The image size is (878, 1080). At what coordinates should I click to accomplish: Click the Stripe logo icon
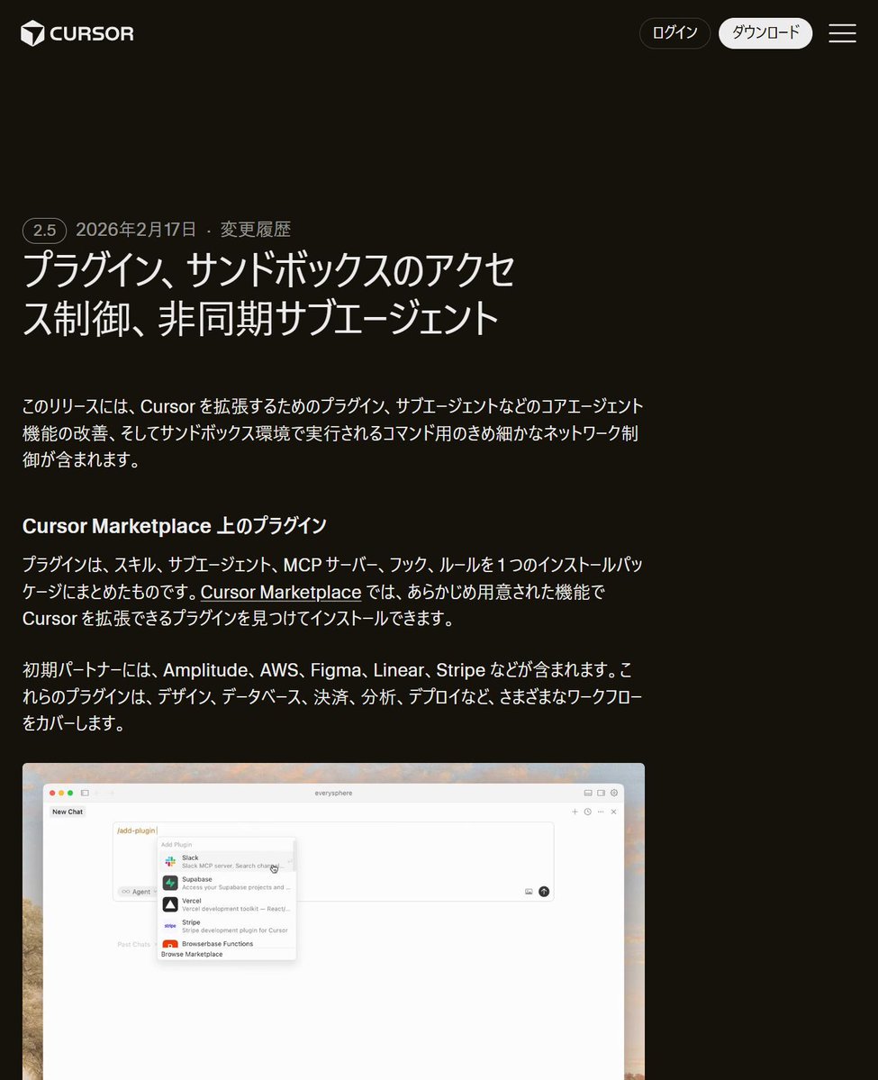pos(170,926)
